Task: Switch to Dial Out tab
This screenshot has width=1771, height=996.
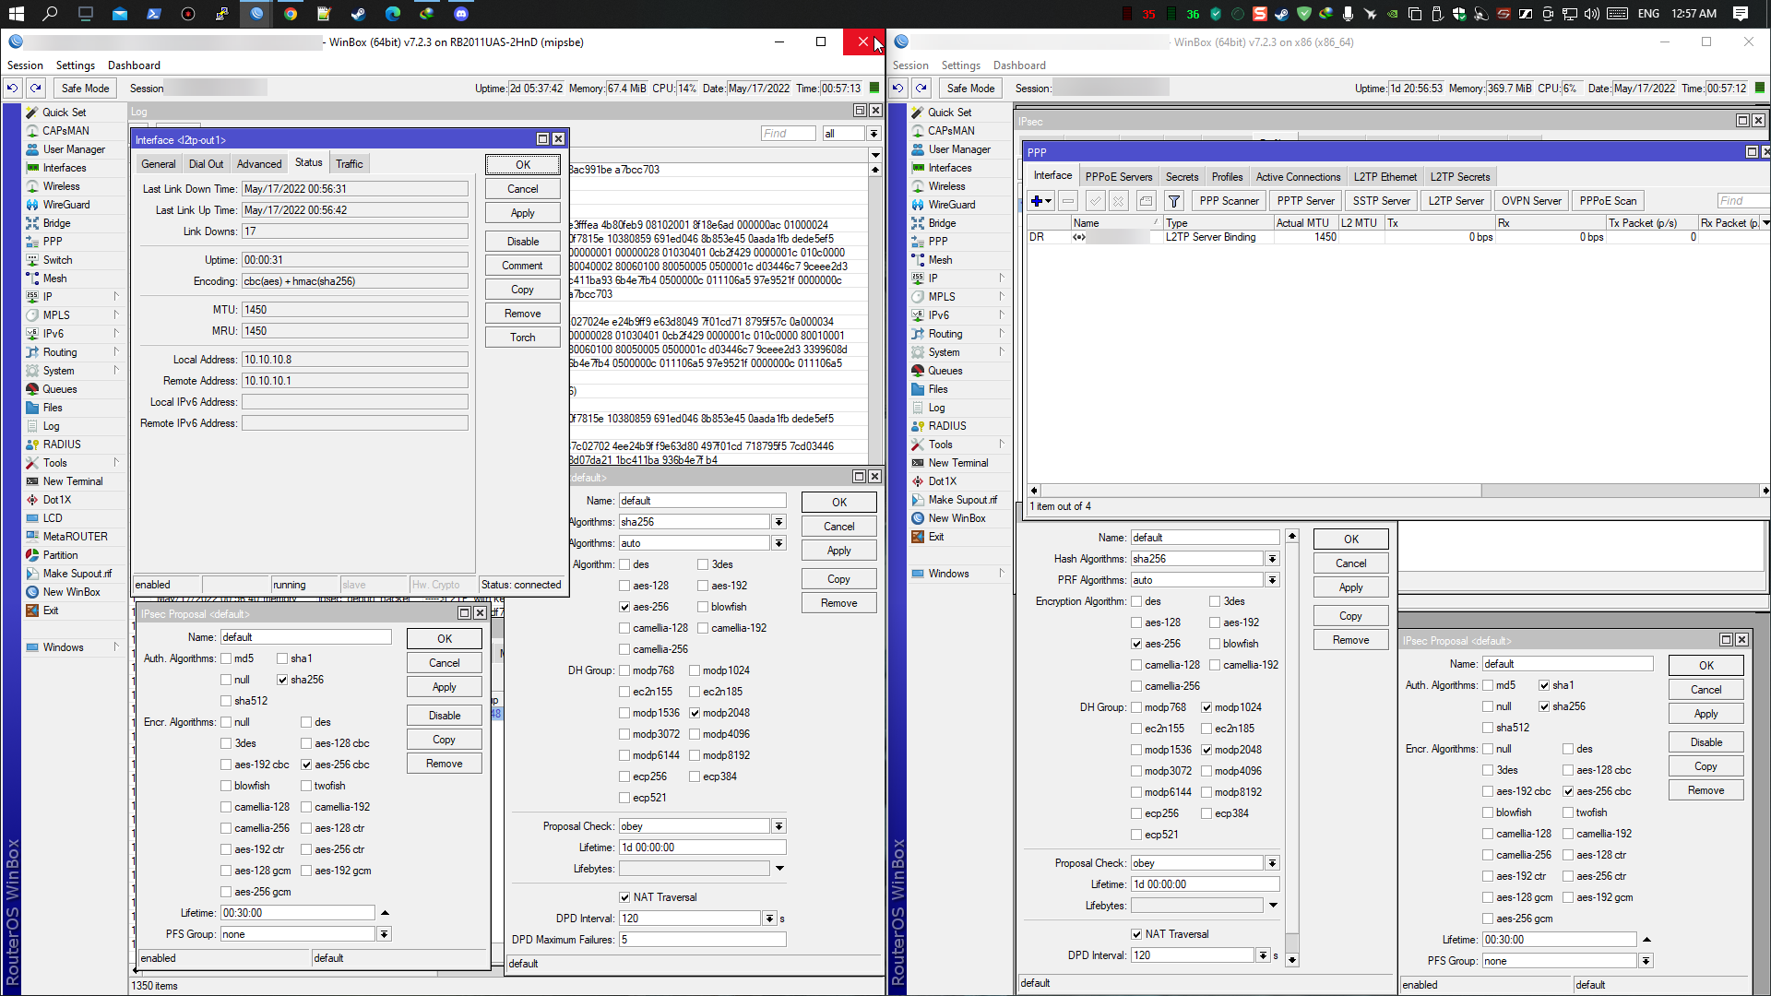Action: pyautogui.click(x=206, y=163)
